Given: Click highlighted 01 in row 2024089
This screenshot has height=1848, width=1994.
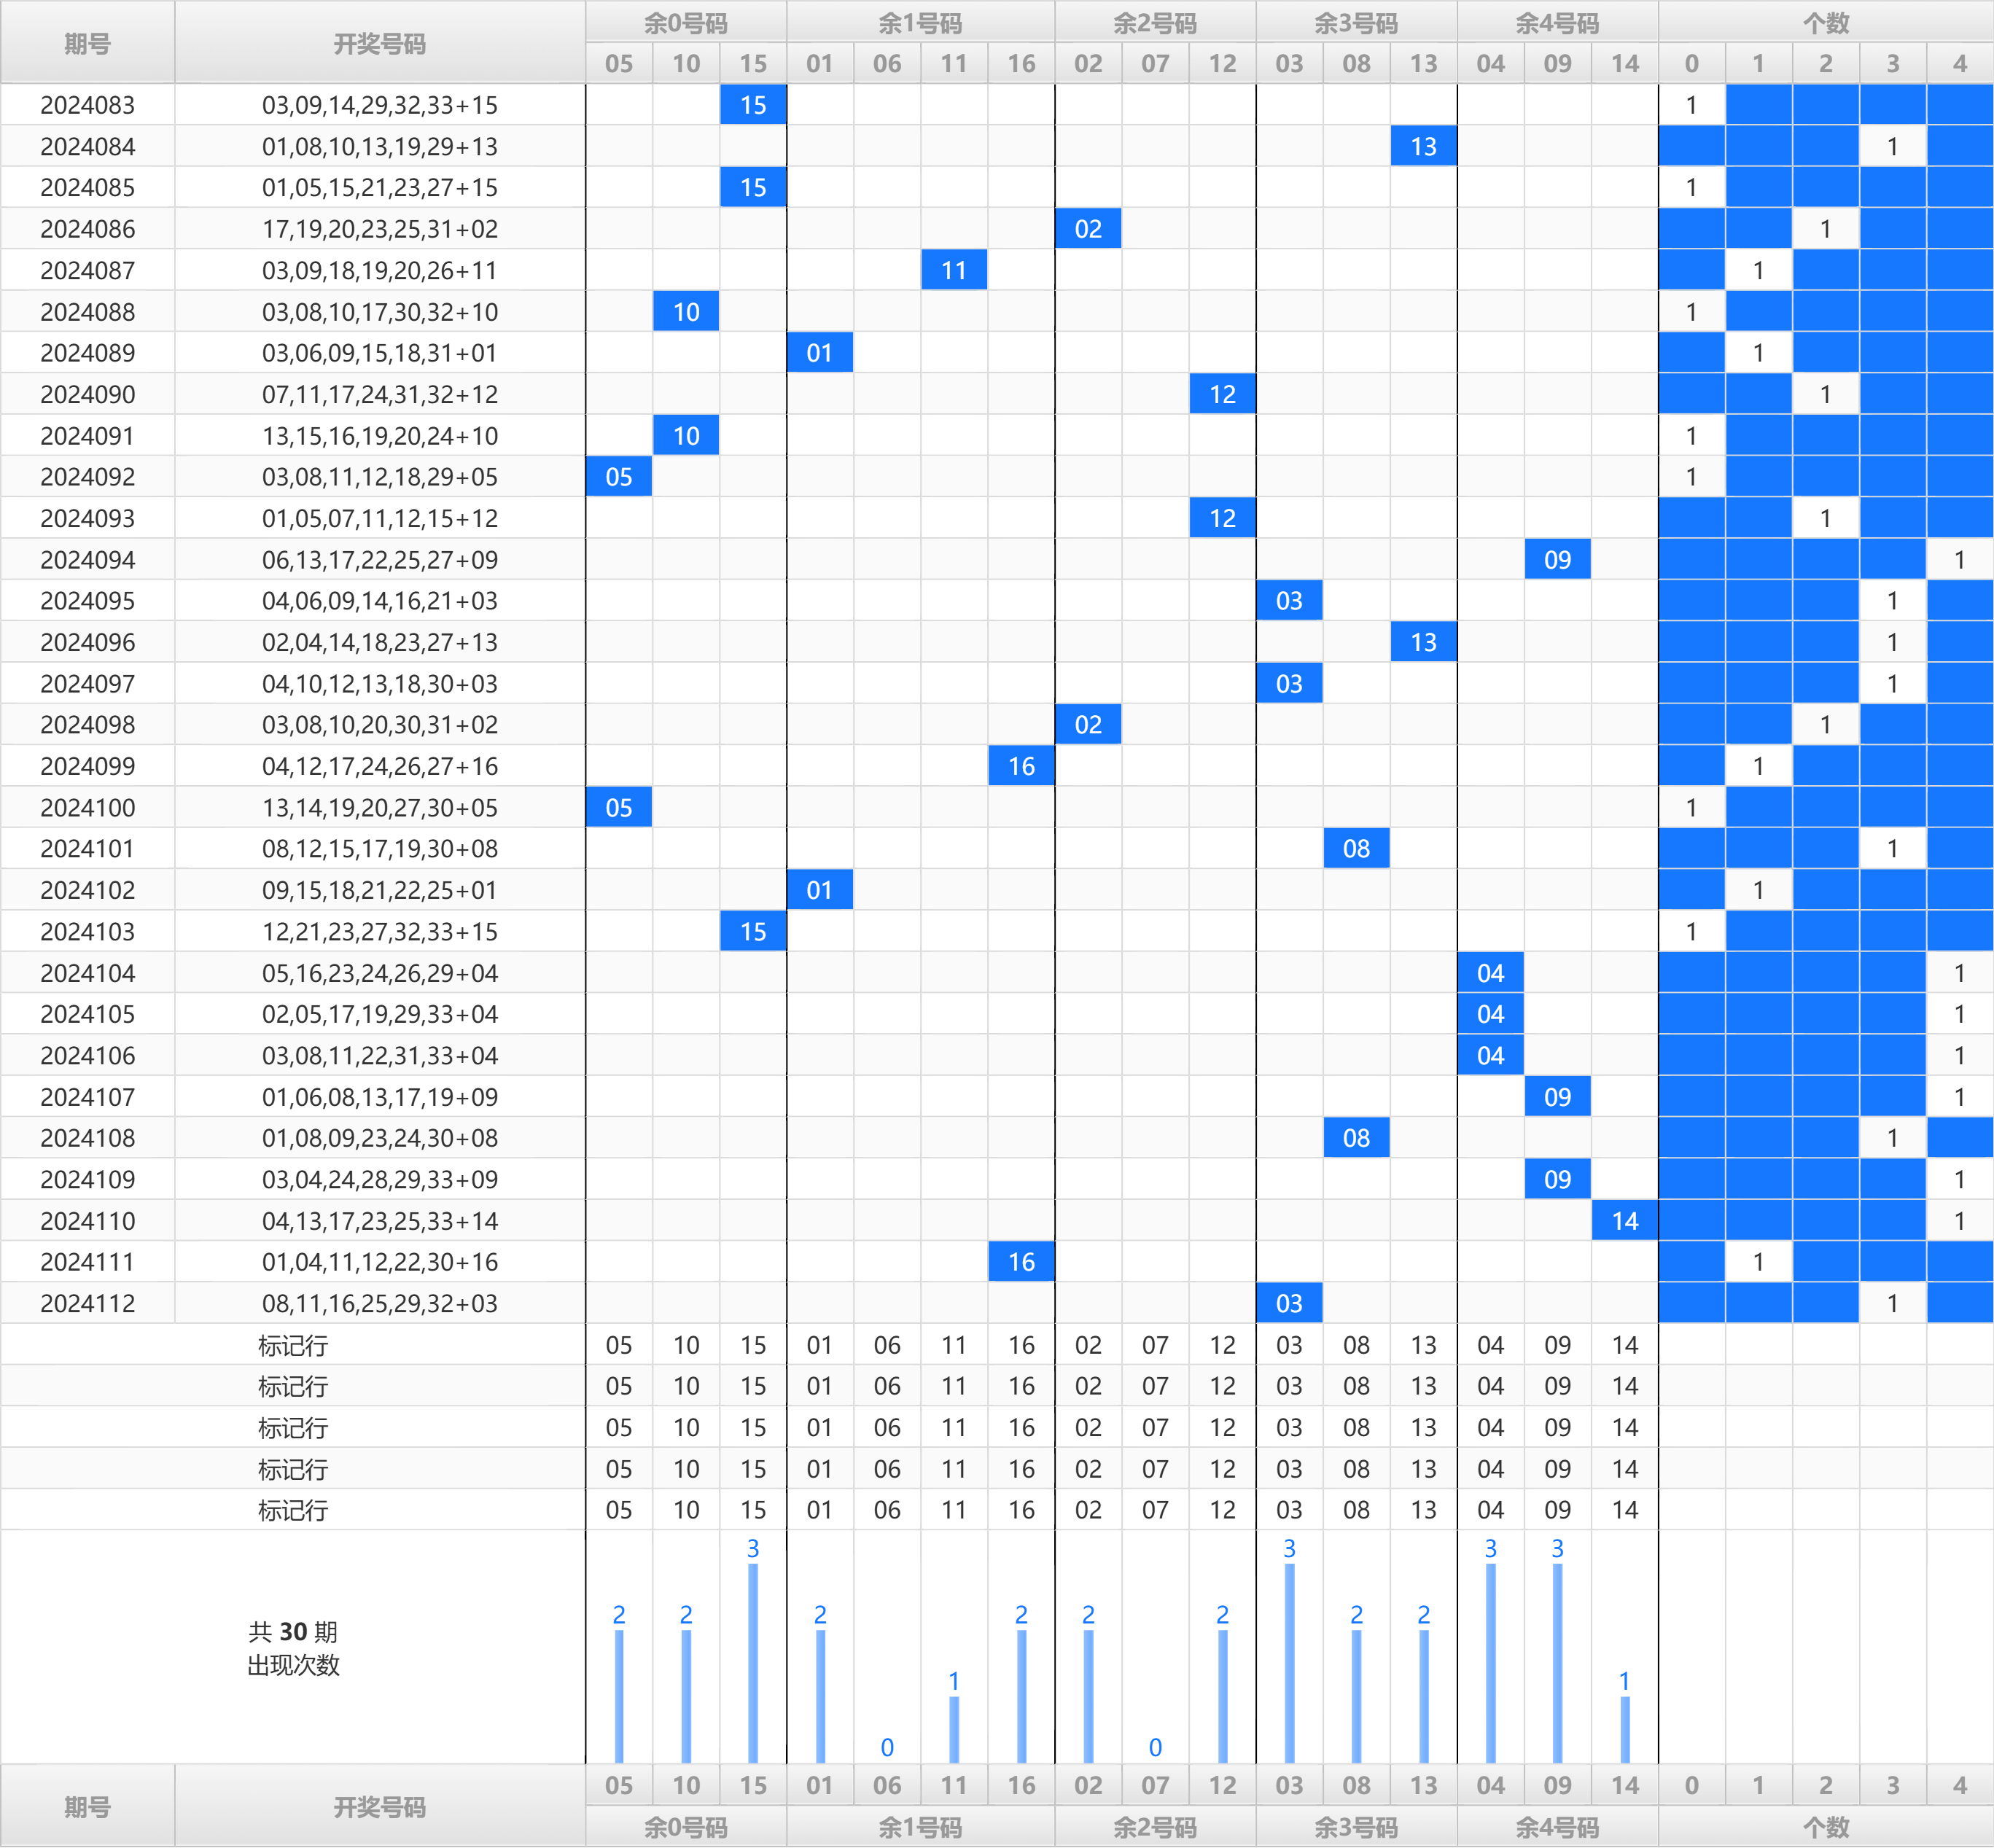Looking at the screenshot, I should (820, 353).
